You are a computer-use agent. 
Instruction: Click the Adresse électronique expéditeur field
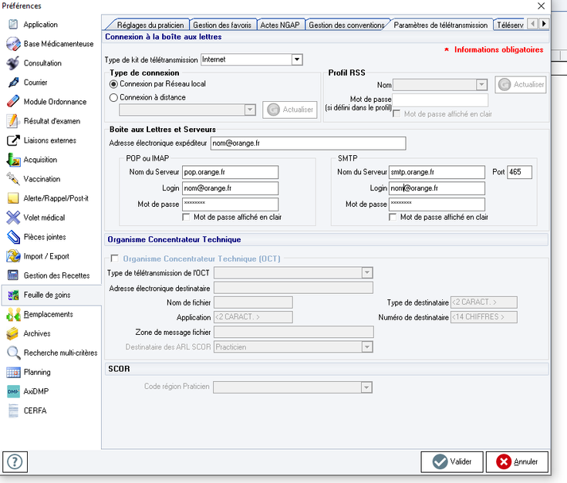[x=307, y=144]
